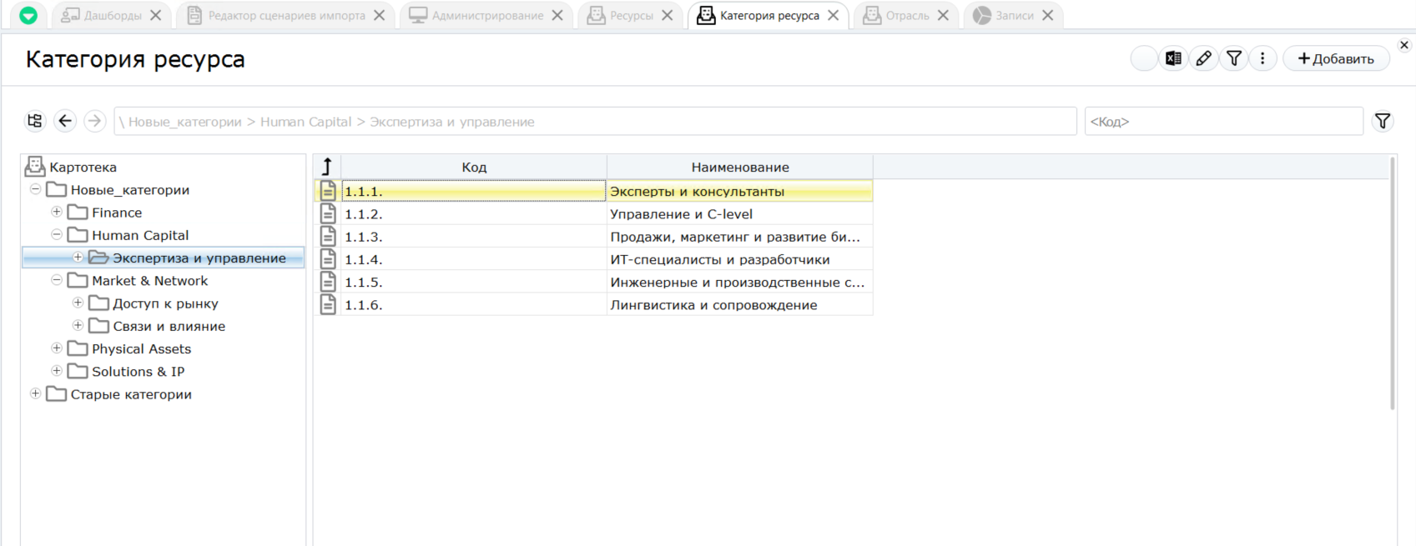Click sort arrow icon in table header

(327, 167)
